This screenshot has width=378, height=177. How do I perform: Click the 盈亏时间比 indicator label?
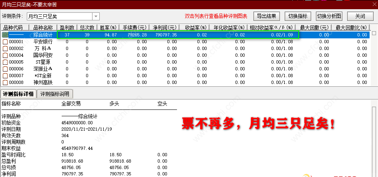coord(14,155)
